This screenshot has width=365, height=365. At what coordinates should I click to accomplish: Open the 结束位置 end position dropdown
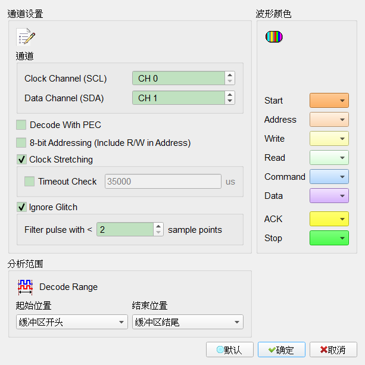tap(188, 322)
